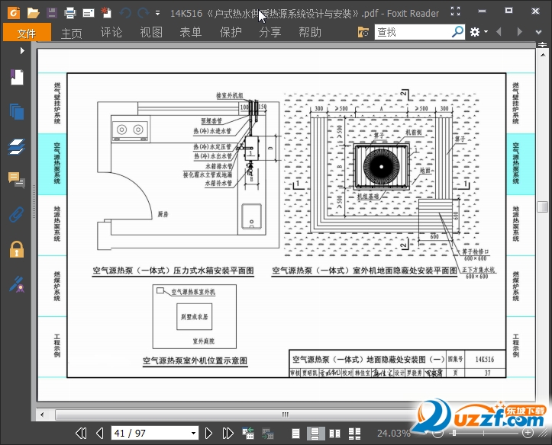552x445 pixels.
Task: Redo the last action
Action: point(143,14)
